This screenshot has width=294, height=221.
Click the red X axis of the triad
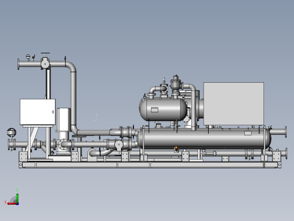pyautogui.click(x=12, y=204)
